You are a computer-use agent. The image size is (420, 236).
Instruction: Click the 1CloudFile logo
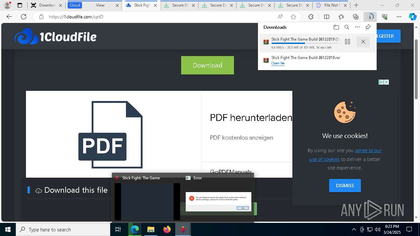point(55,36)
